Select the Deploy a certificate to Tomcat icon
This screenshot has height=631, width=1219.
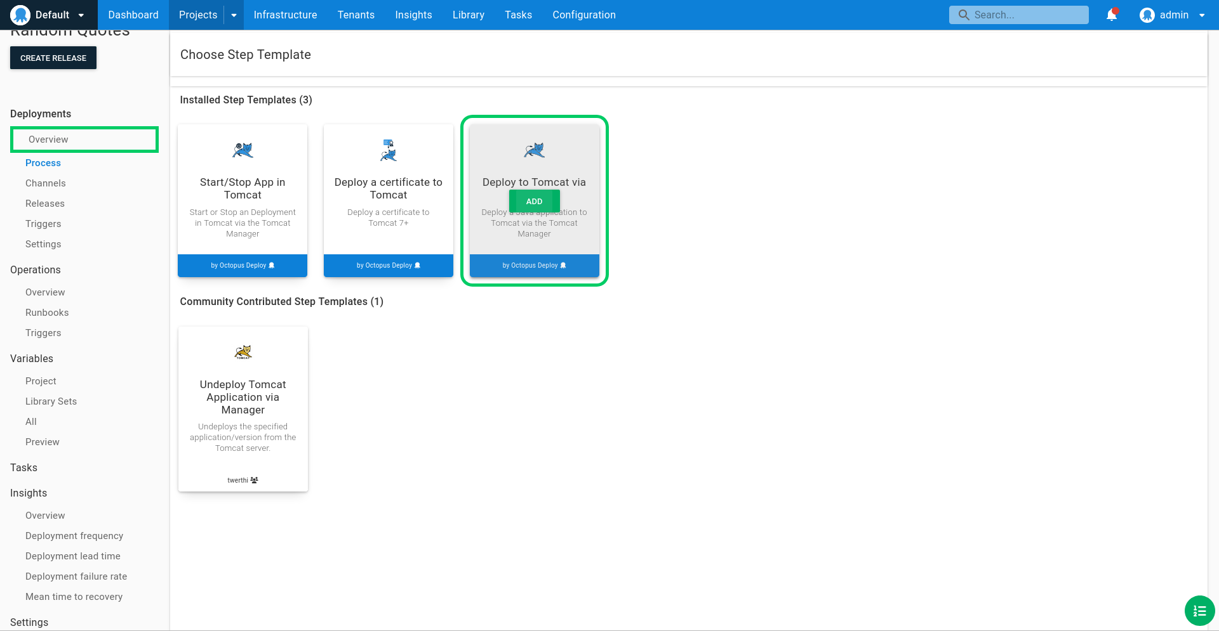point(389,150)
